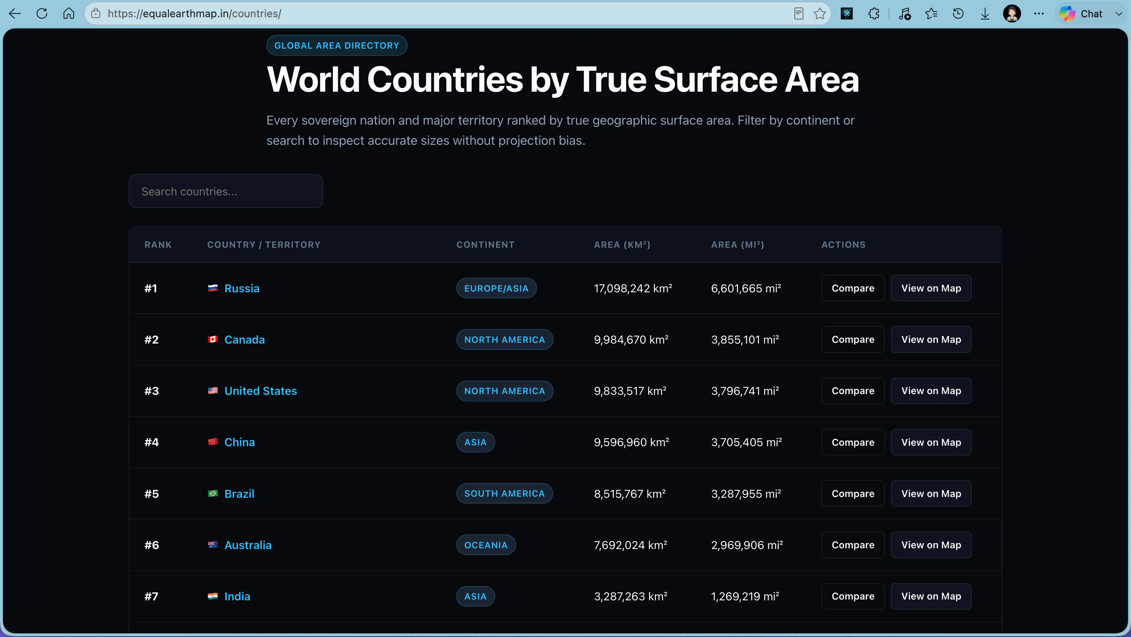1131x637 pixels.
Task: Click the China flag icon
Action: click(212, 442)
